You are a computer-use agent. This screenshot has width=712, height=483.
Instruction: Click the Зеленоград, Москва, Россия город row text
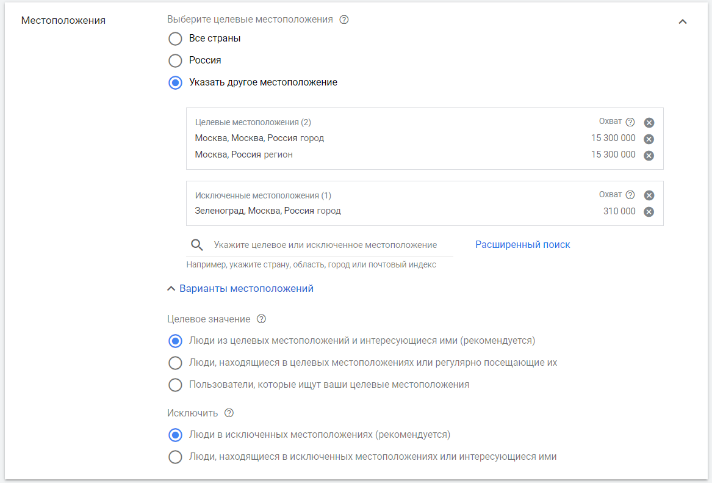[x=268, y=211]
